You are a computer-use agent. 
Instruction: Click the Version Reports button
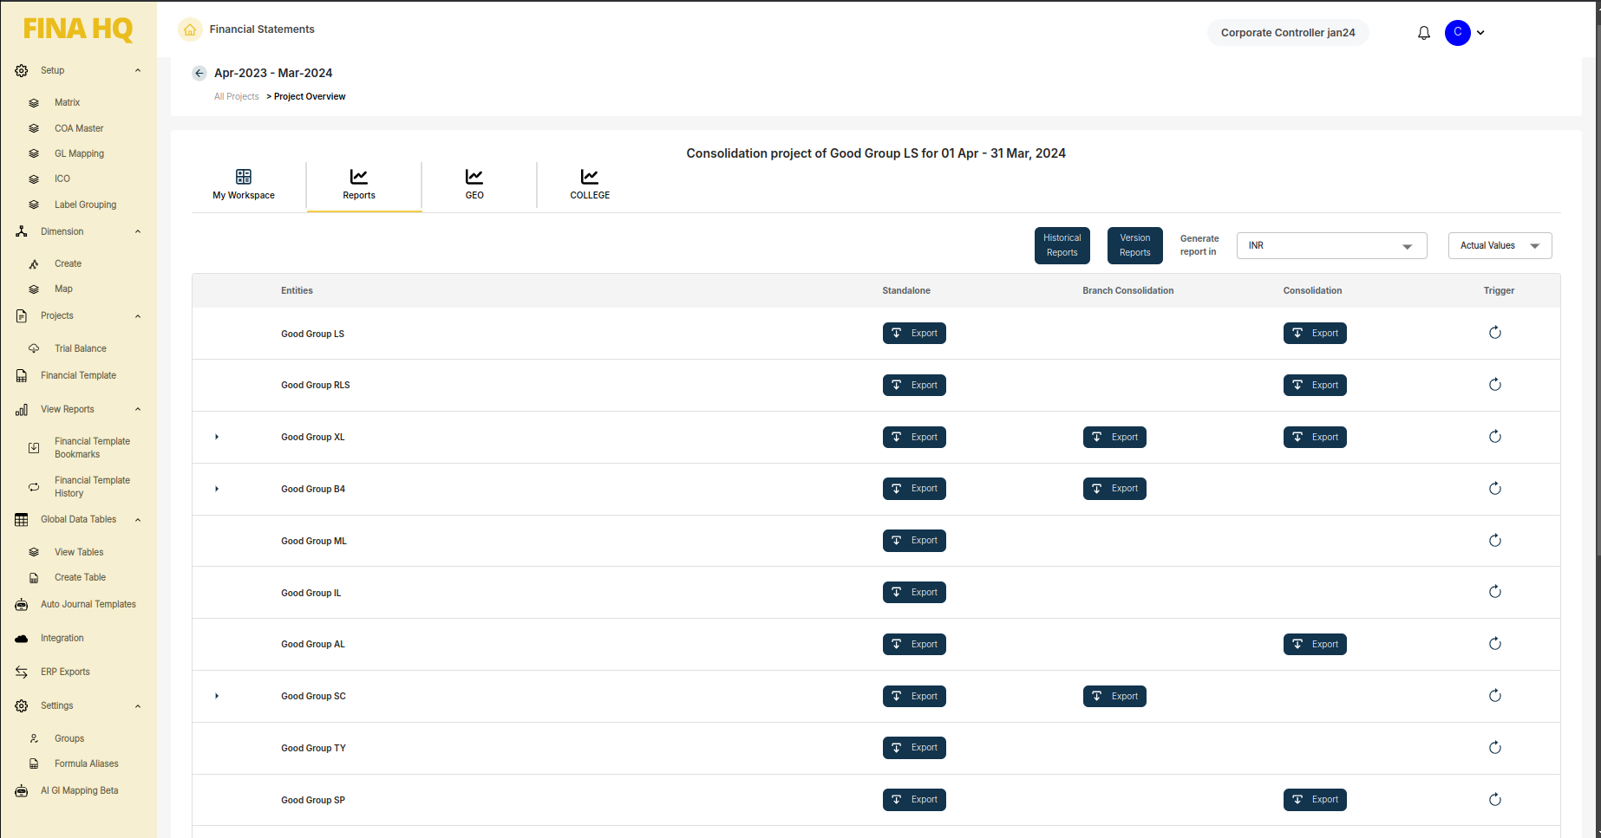coord(1134,245)
